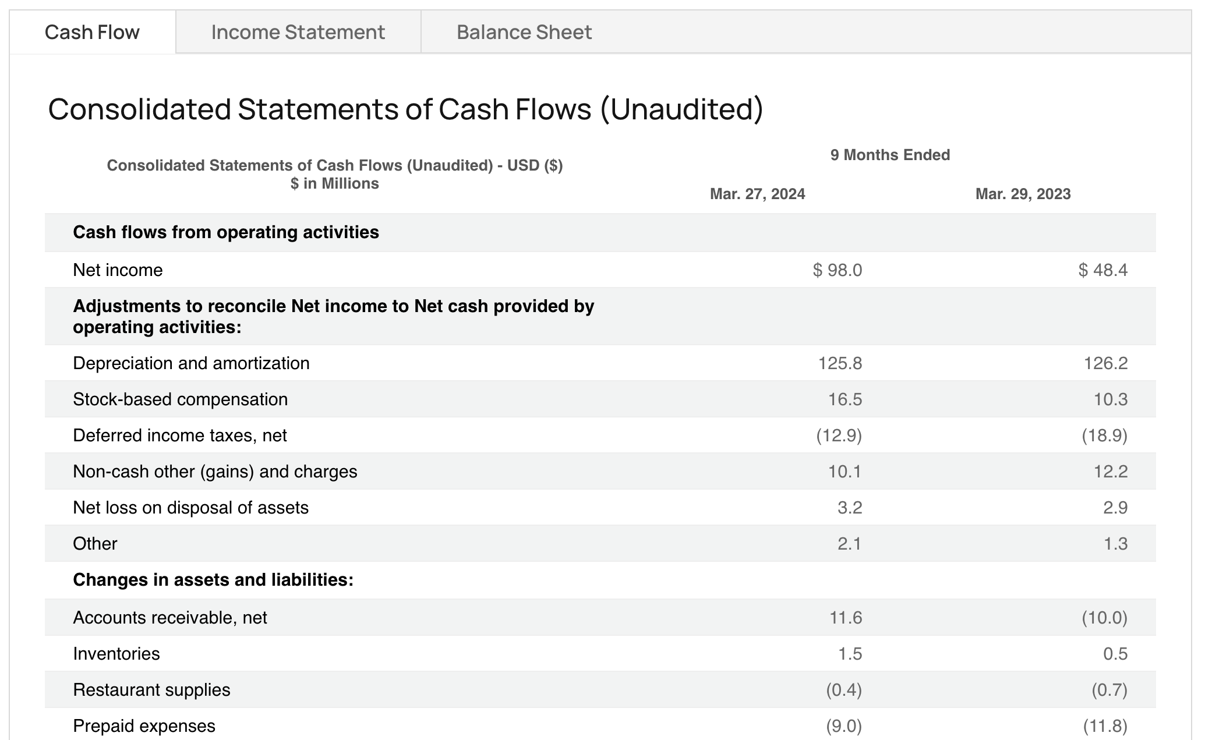1205x740 pixels.
Task: Click the 9 Months Ended header
Action: [x=889, y=155]
